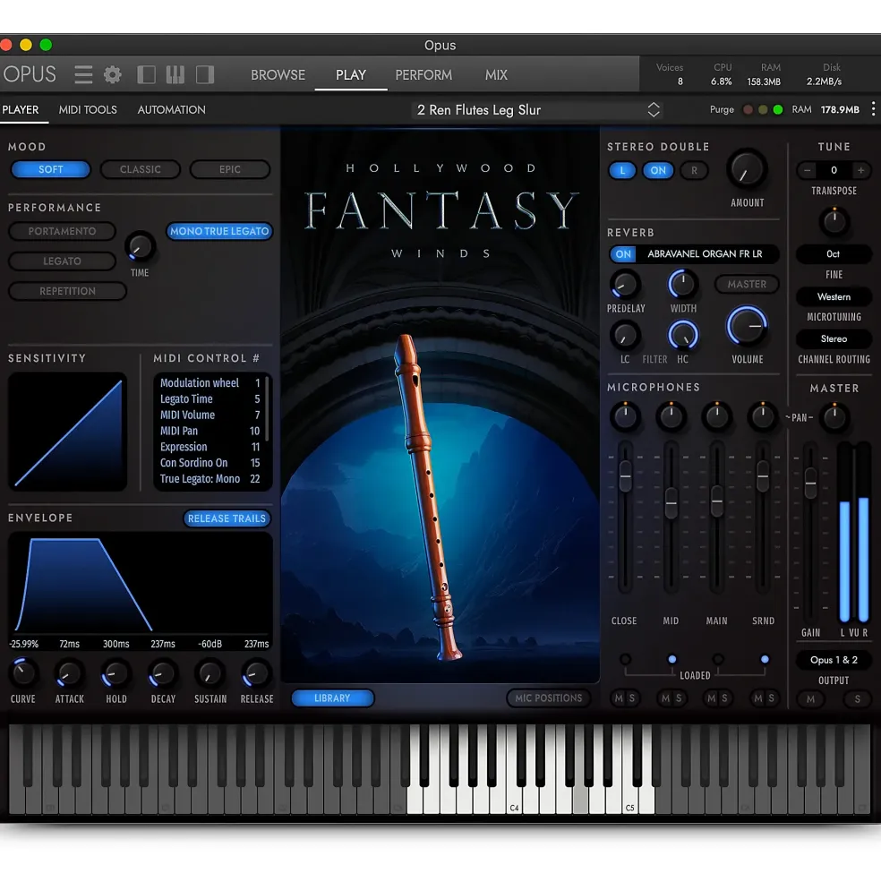Decrease transpose with the minus button
Viewport: 881px width, 882px height.
(808, 170)
